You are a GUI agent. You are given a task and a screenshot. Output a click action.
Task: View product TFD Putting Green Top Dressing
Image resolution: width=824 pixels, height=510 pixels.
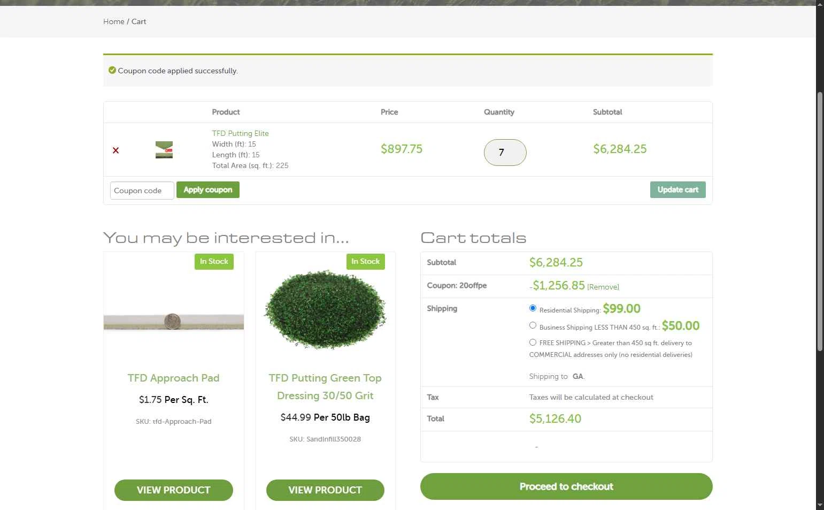[x=325, y=490]
